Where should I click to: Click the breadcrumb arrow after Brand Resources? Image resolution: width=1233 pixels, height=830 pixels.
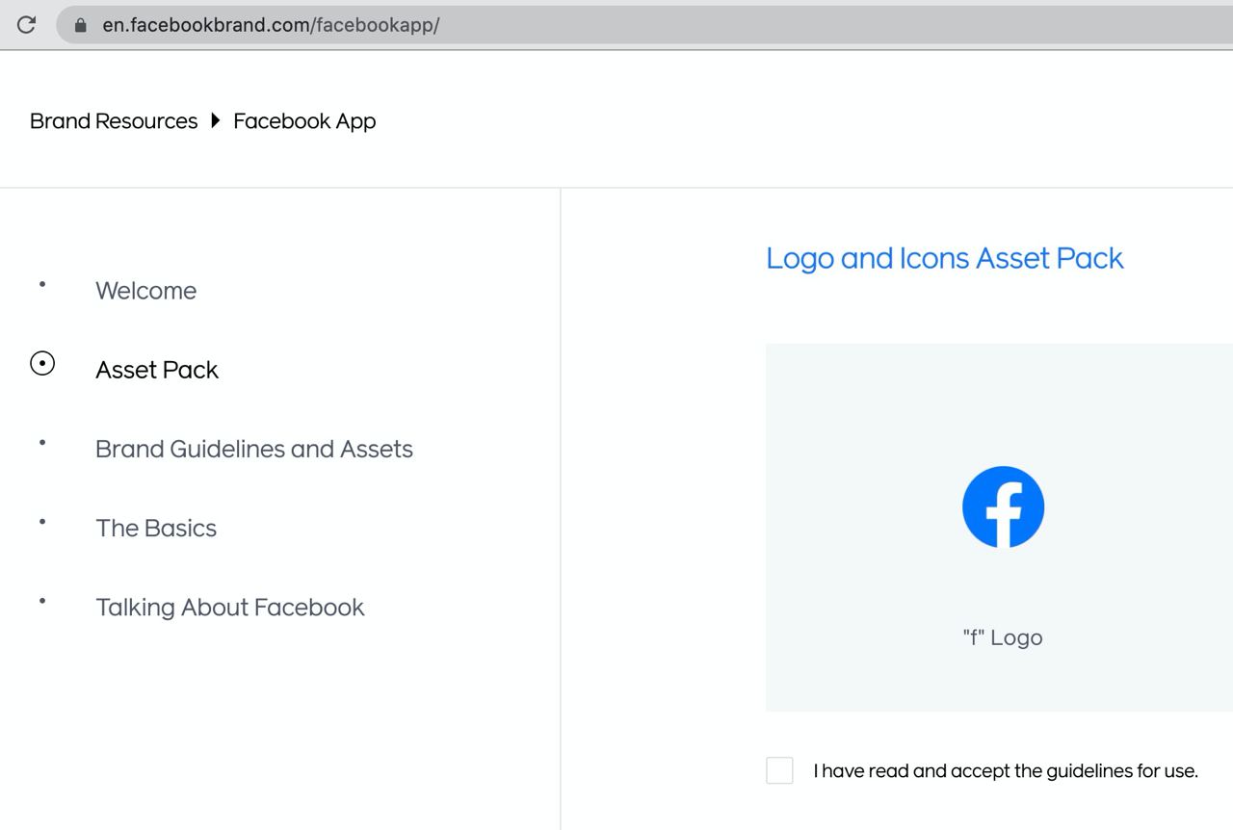click(215, 120)
